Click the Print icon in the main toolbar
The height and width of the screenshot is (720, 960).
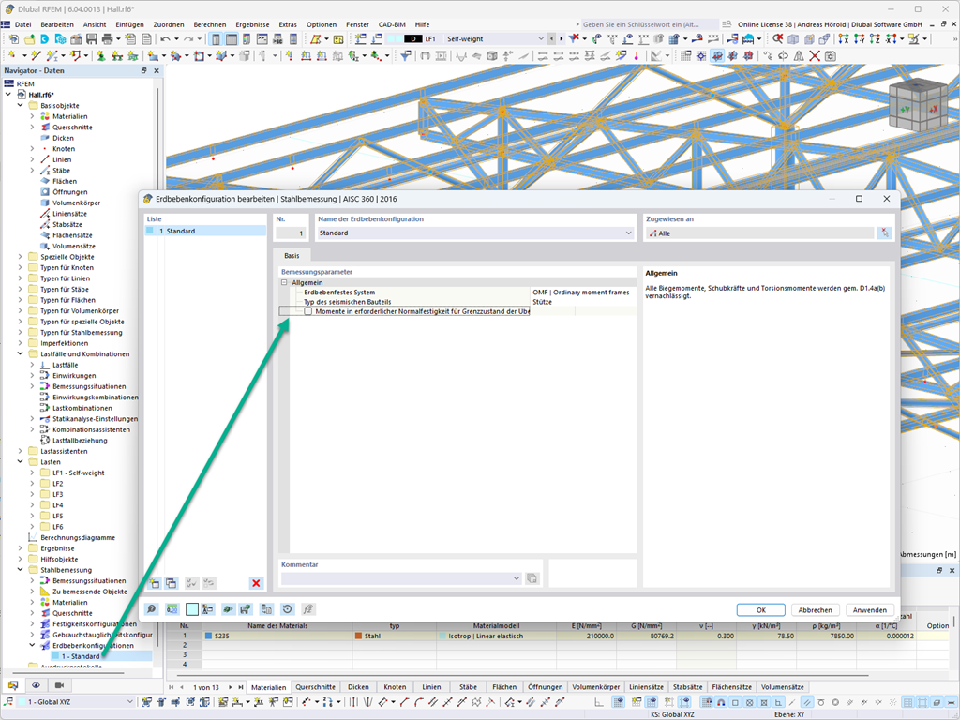click(x=107, y=39)
